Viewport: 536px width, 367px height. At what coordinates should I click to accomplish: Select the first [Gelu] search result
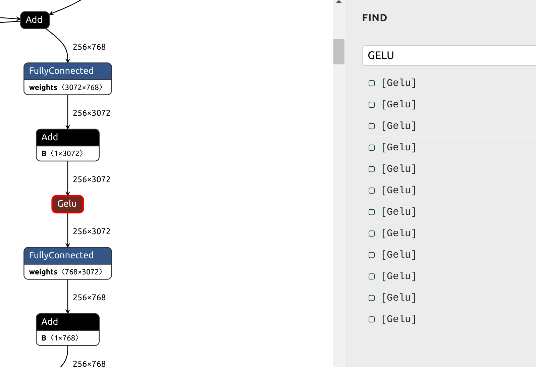click(x=399, y=83)
